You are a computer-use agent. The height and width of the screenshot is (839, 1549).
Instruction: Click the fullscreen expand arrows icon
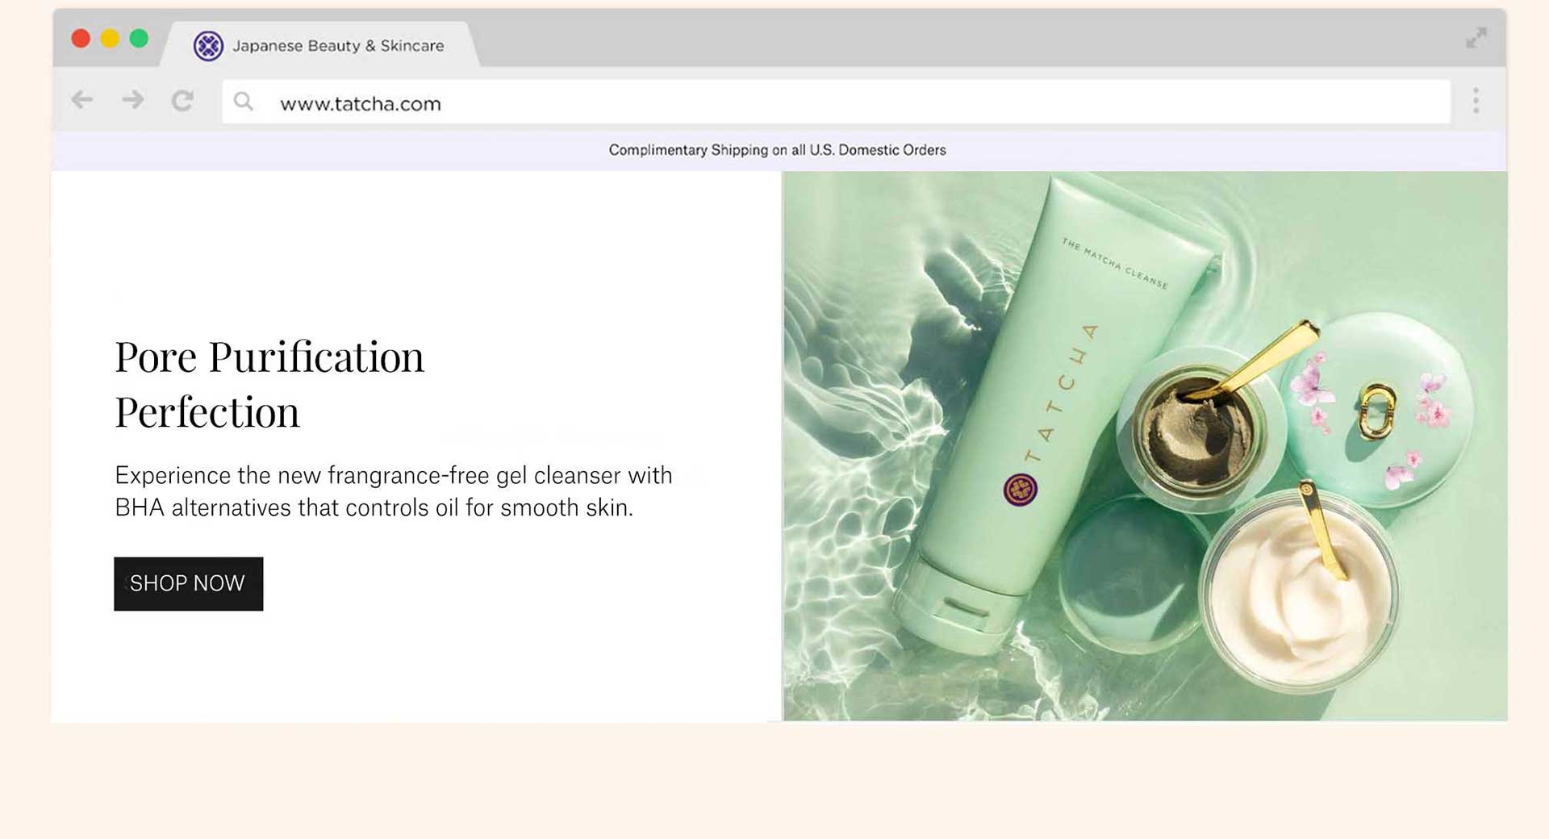(1476, 38)
